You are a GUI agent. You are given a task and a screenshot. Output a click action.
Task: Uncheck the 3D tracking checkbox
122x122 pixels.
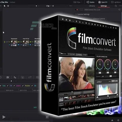(32, 86)
